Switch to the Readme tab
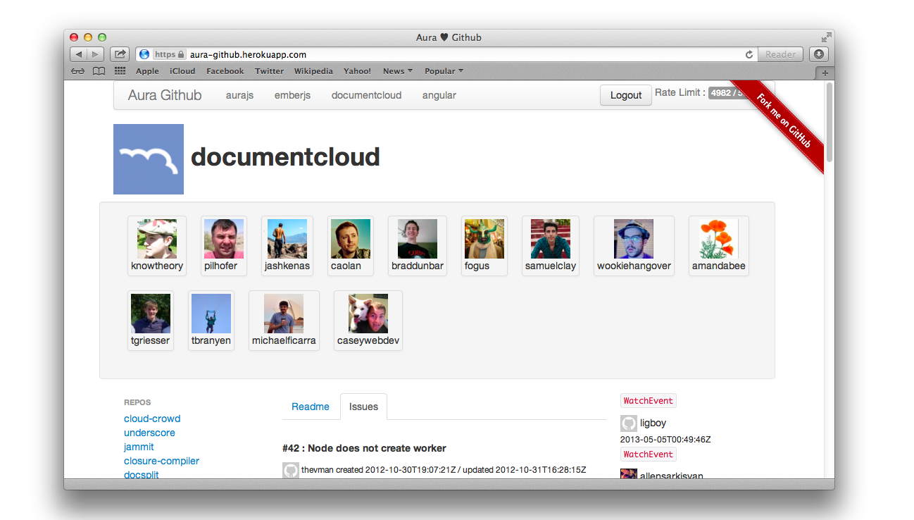This screenshot has width=914, height=520. 311,407
